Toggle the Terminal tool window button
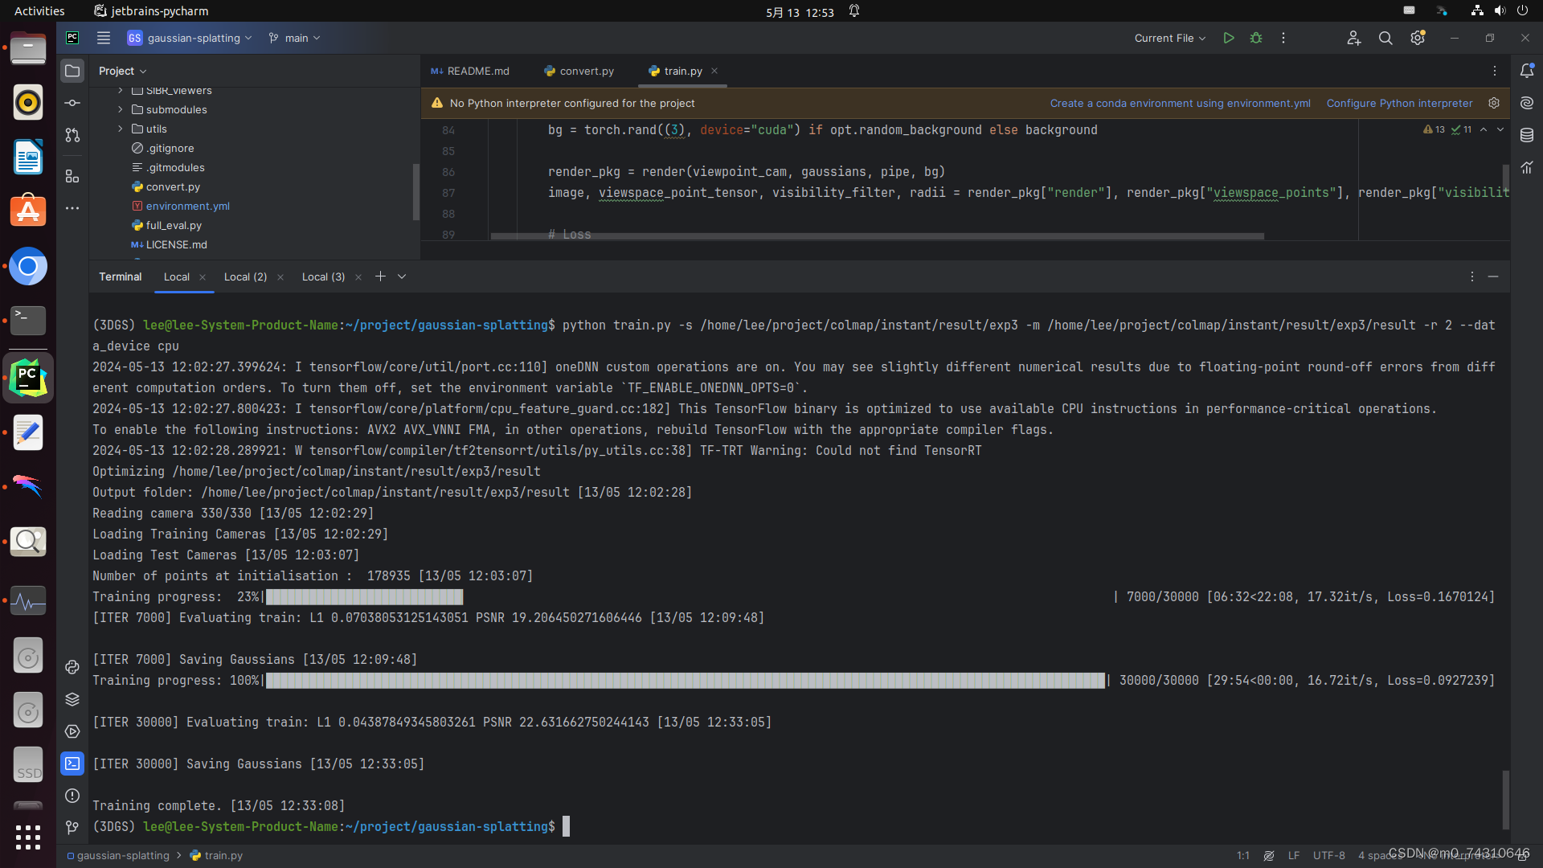Viewport: 1543px width, 868px height. click(72, 764)
